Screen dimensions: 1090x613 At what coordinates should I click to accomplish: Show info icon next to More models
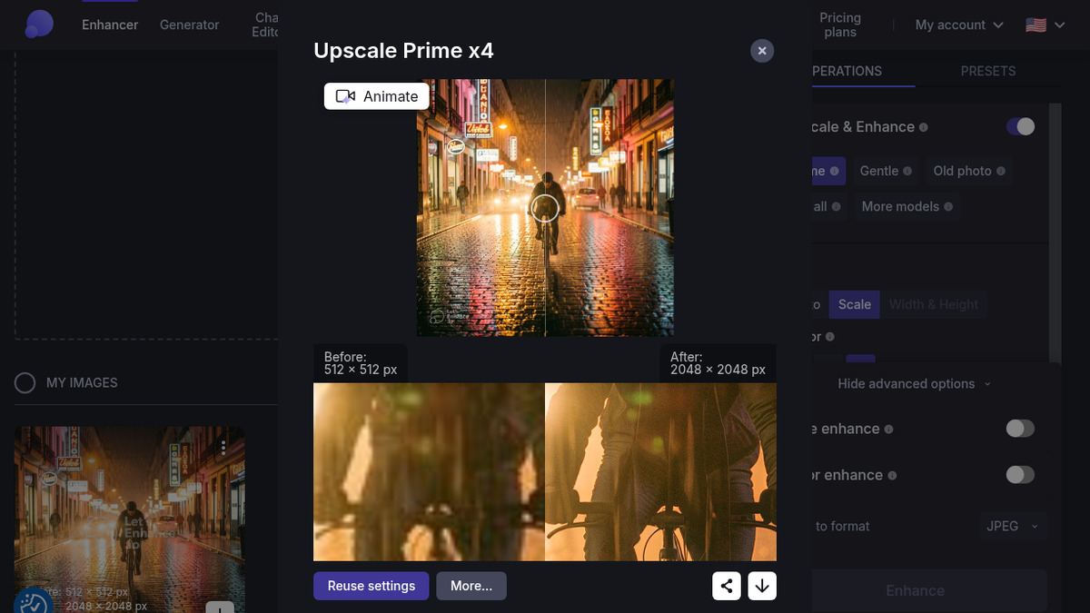click(948, 207)
